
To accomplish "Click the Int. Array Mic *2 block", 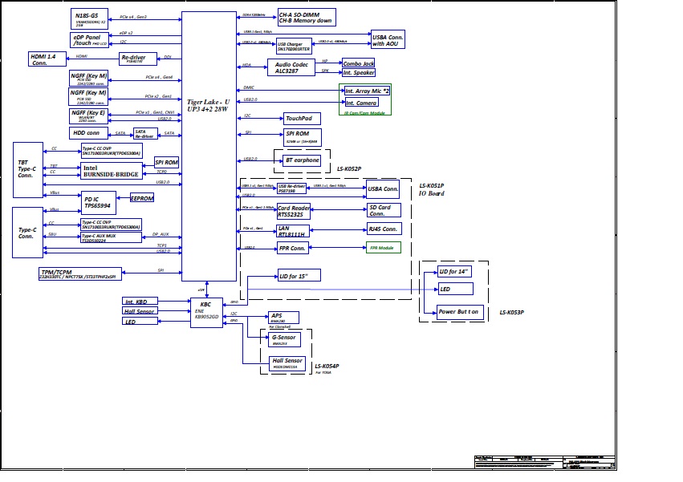I will tap(368, 91).
